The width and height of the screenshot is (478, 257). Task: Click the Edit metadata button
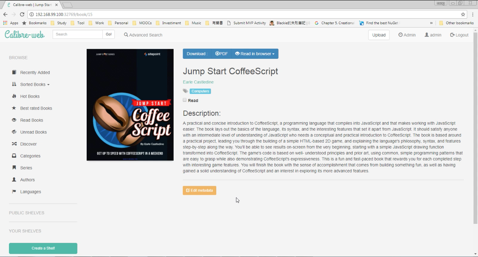[199, 190]
